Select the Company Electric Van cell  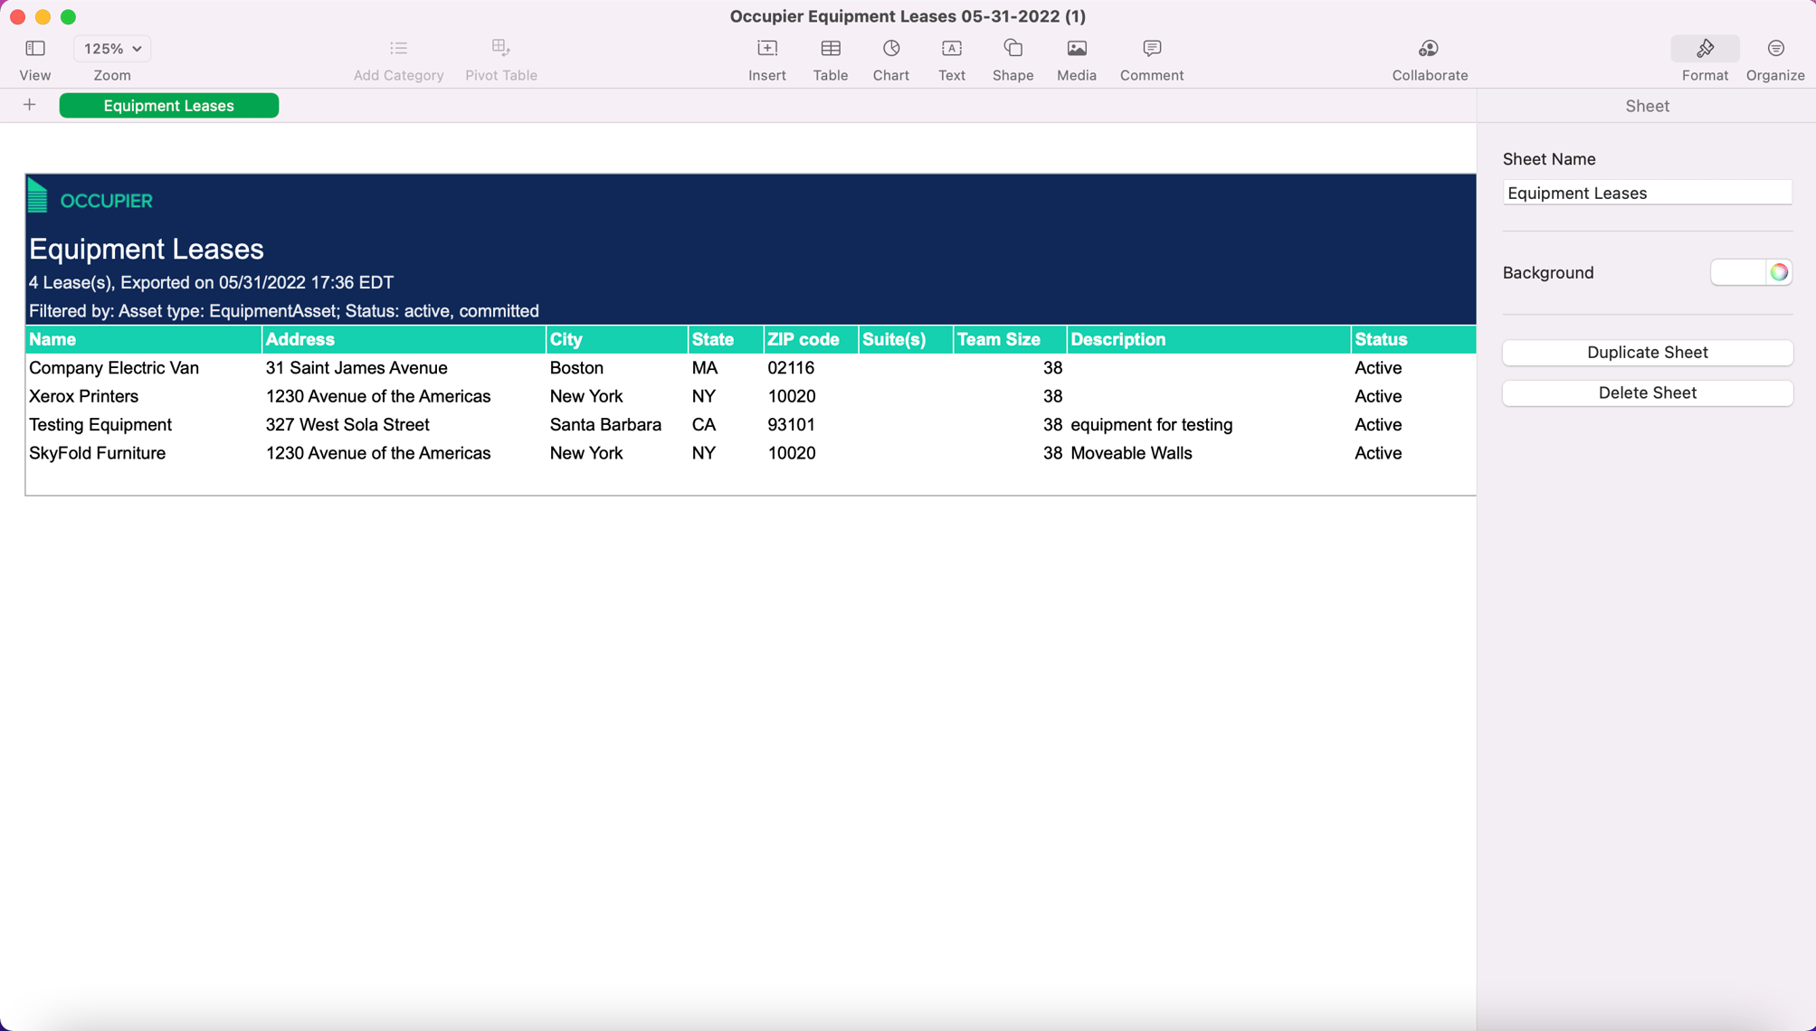(x=144, y=368)
